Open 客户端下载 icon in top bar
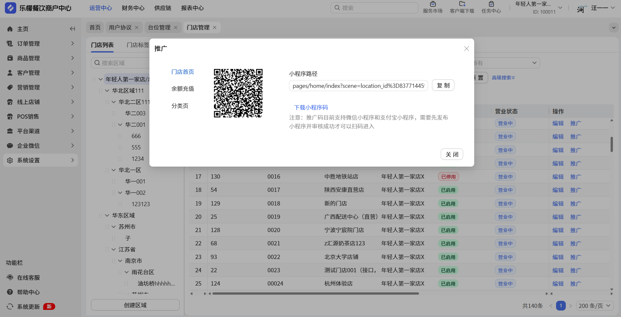Screen dimensions: 621x317 462,4
